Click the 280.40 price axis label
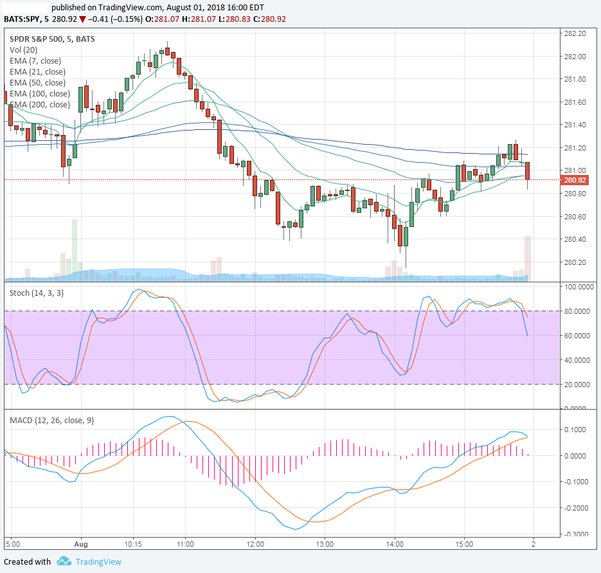 pos(575,239)
